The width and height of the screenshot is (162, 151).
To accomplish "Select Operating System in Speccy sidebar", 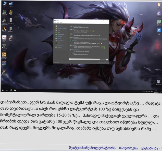I will [61, 28].
